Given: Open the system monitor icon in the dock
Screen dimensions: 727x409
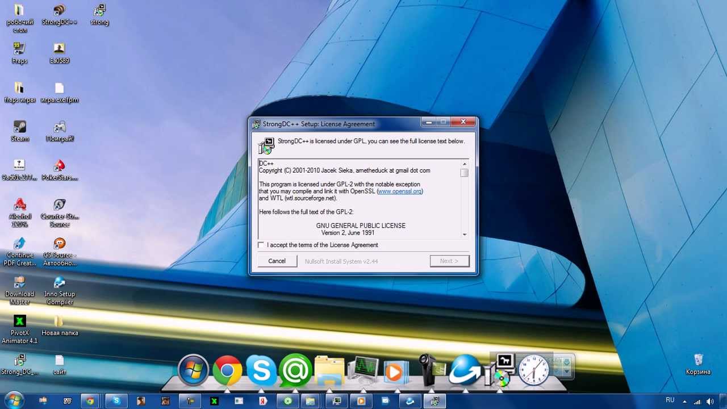Looking at the screenshot, I should tap(363, 371).
